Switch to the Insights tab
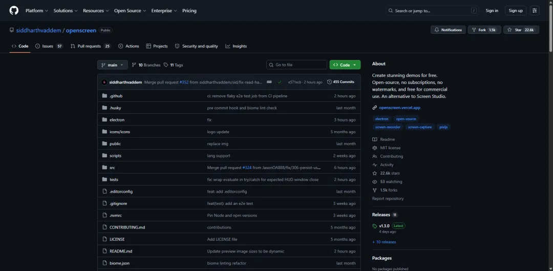Viewport: 553px width, 271px height. point(236,46)
